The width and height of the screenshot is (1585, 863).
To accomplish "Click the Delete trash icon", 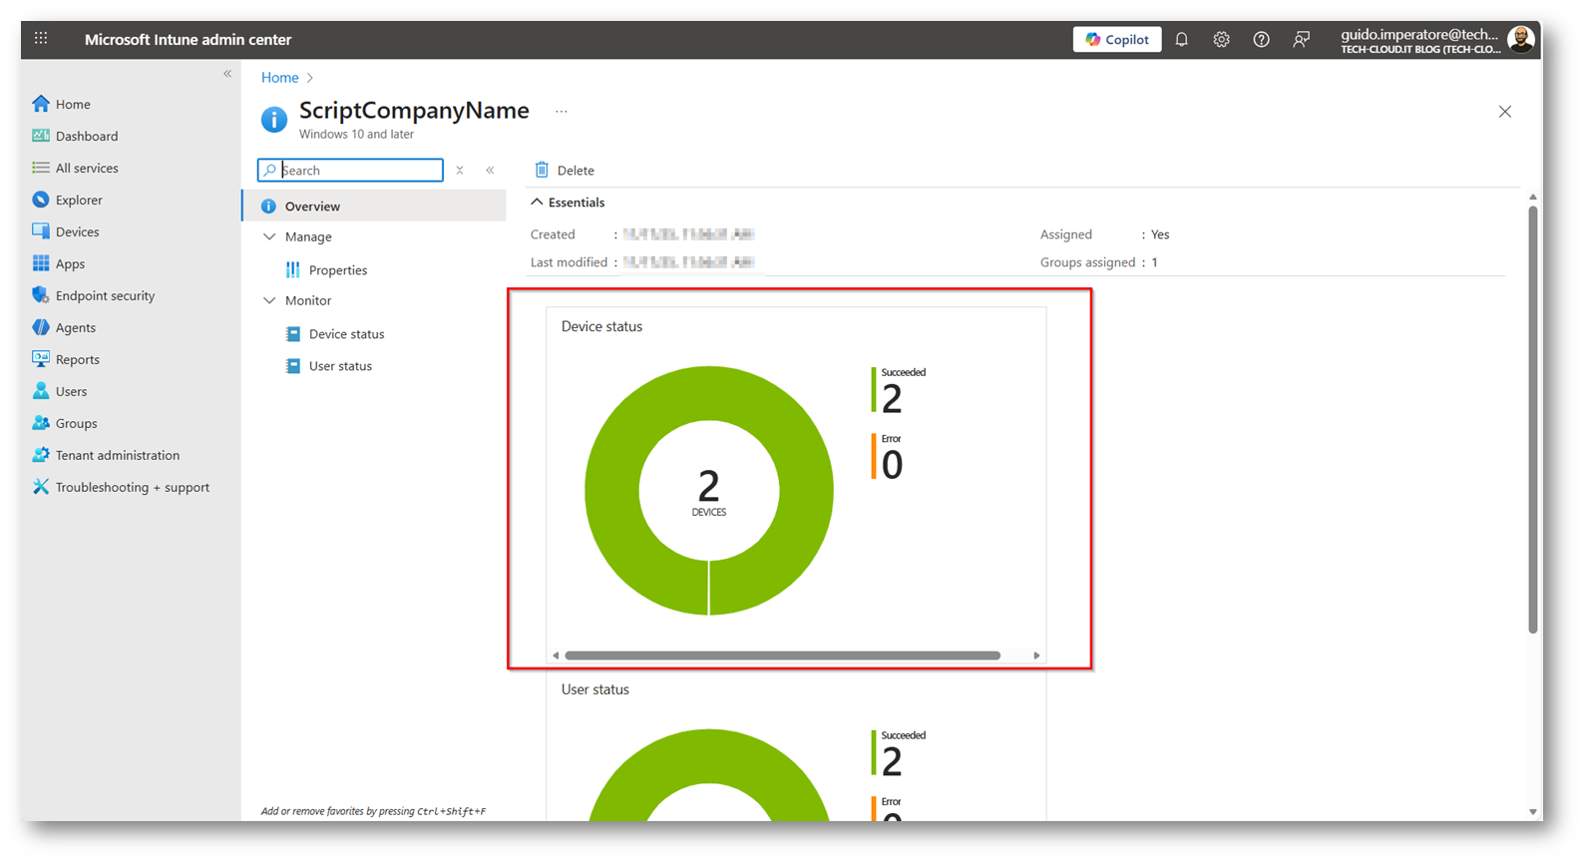I will coord(542,170).
